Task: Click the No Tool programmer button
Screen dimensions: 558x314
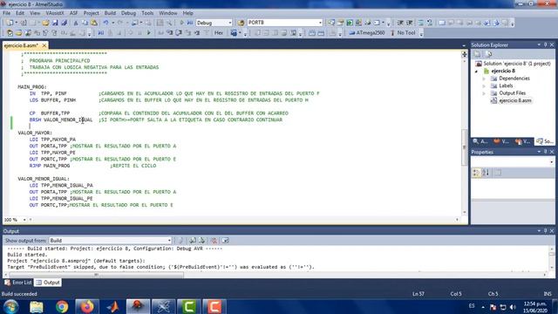Action: pyautogui.click(x=403, y=33)
